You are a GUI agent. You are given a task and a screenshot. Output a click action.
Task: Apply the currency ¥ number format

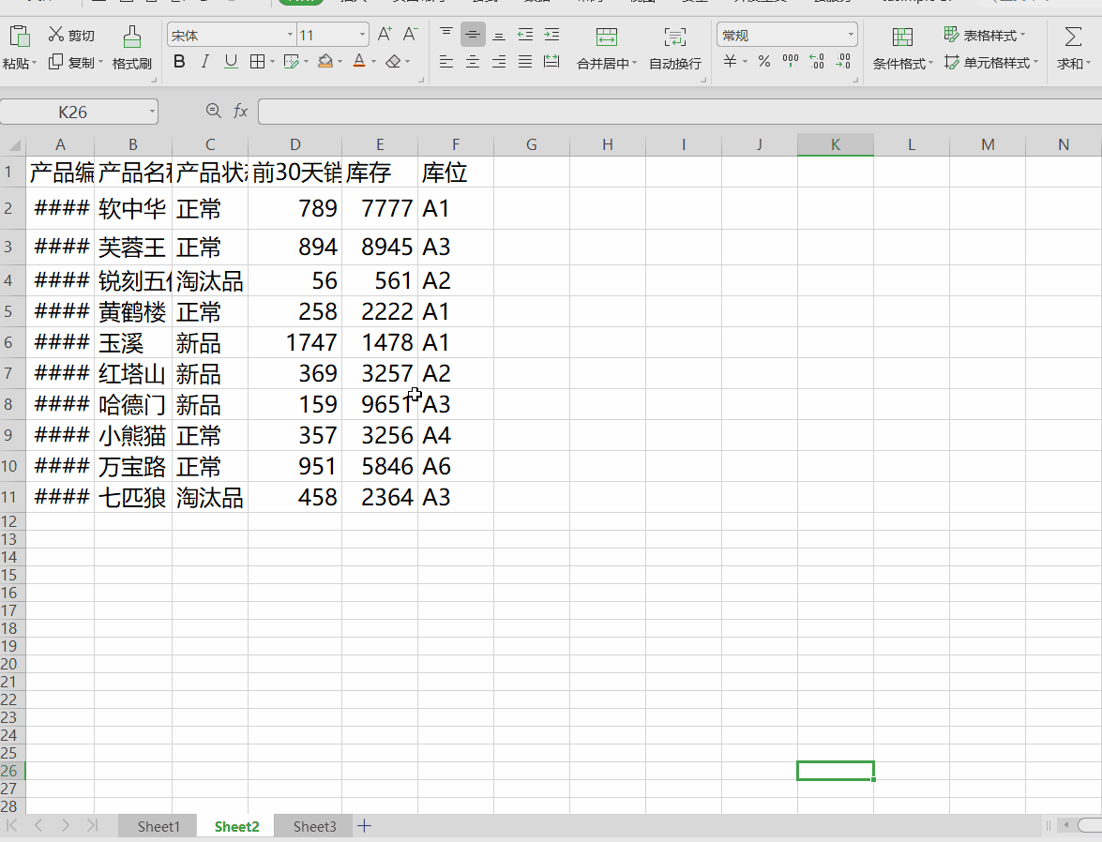[731, 62]
